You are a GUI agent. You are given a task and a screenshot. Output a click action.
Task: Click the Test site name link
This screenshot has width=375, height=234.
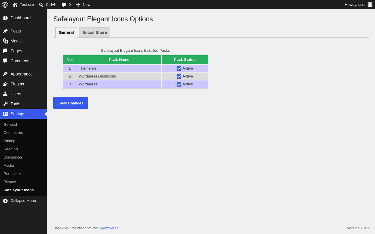pyautogui.click(x=27, y=5)
